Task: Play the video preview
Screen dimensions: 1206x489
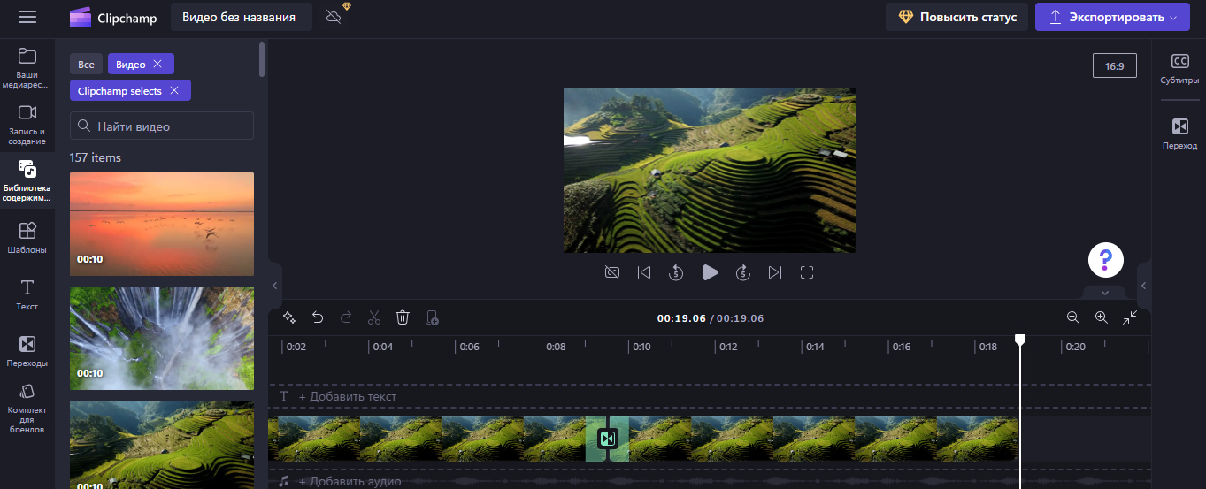Action: [x=710, y=272]
